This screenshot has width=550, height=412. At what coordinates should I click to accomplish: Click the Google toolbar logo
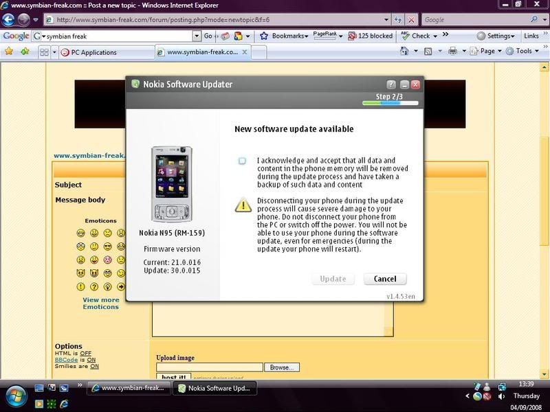click(16, 36)
